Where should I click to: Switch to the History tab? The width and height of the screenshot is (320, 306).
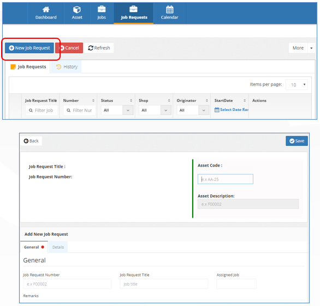coord(67,67)
